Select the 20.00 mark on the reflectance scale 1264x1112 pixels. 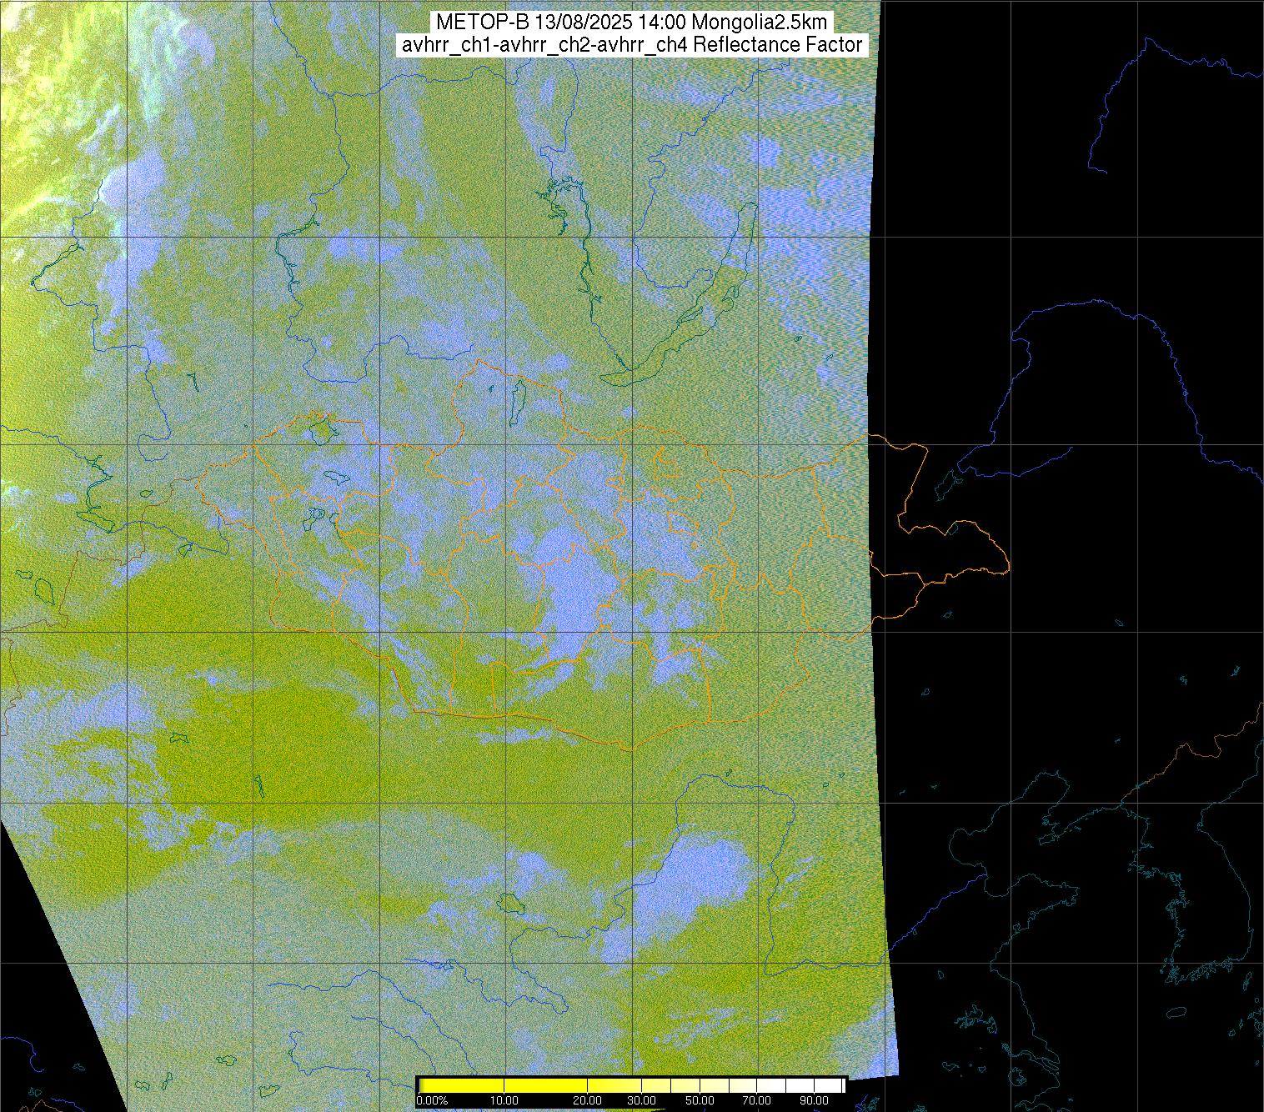pos(588,1100)
